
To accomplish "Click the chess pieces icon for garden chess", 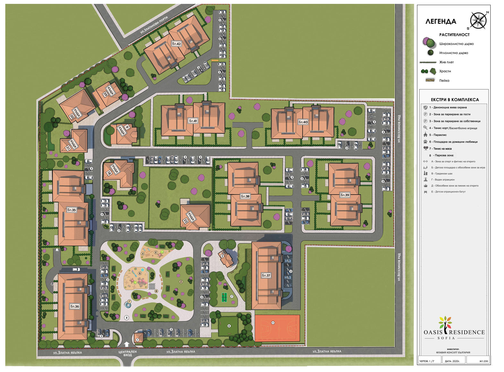I will coord(426,173).
